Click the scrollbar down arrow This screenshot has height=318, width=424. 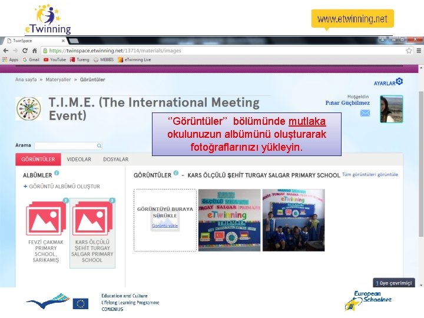tap(421, 285)
